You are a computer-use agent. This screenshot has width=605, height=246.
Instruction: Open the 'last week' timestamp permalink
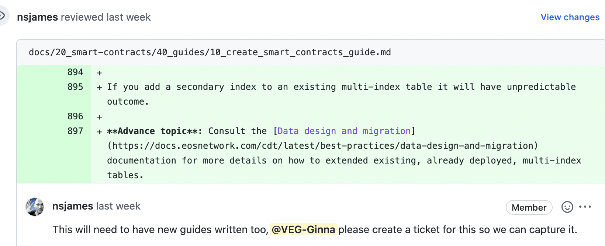click(x=118, y=206)
